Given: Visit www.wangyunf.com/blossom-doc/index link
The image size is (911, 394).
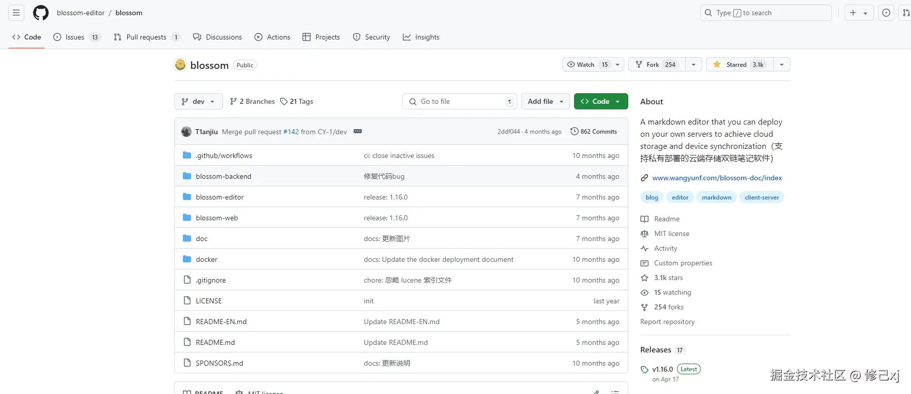Looking at the screenshot, I should 717,178.
